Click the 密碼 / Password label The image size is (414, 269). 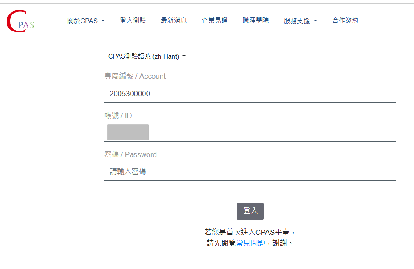click(131, 154)
